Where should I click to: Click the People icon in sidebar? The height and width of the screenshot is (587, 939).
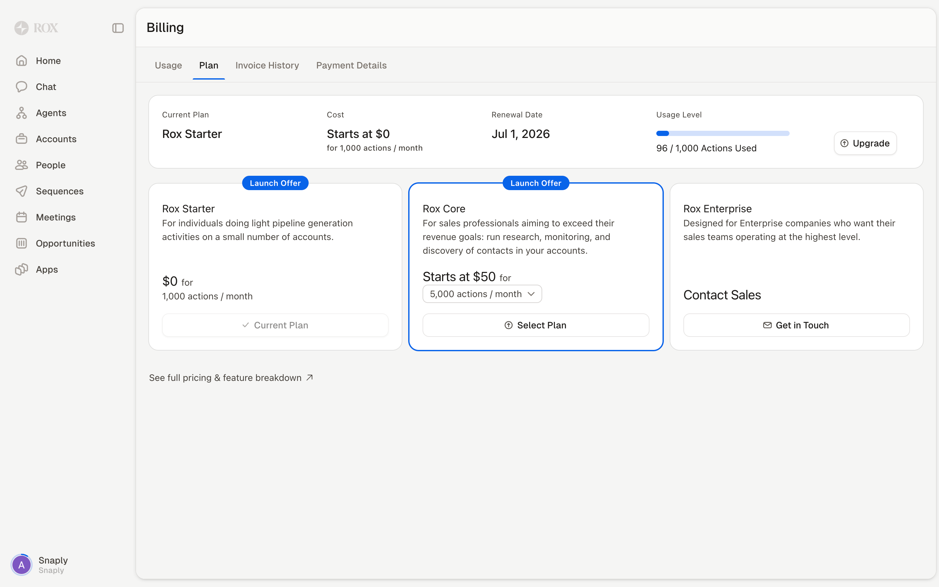coord(21,165)
